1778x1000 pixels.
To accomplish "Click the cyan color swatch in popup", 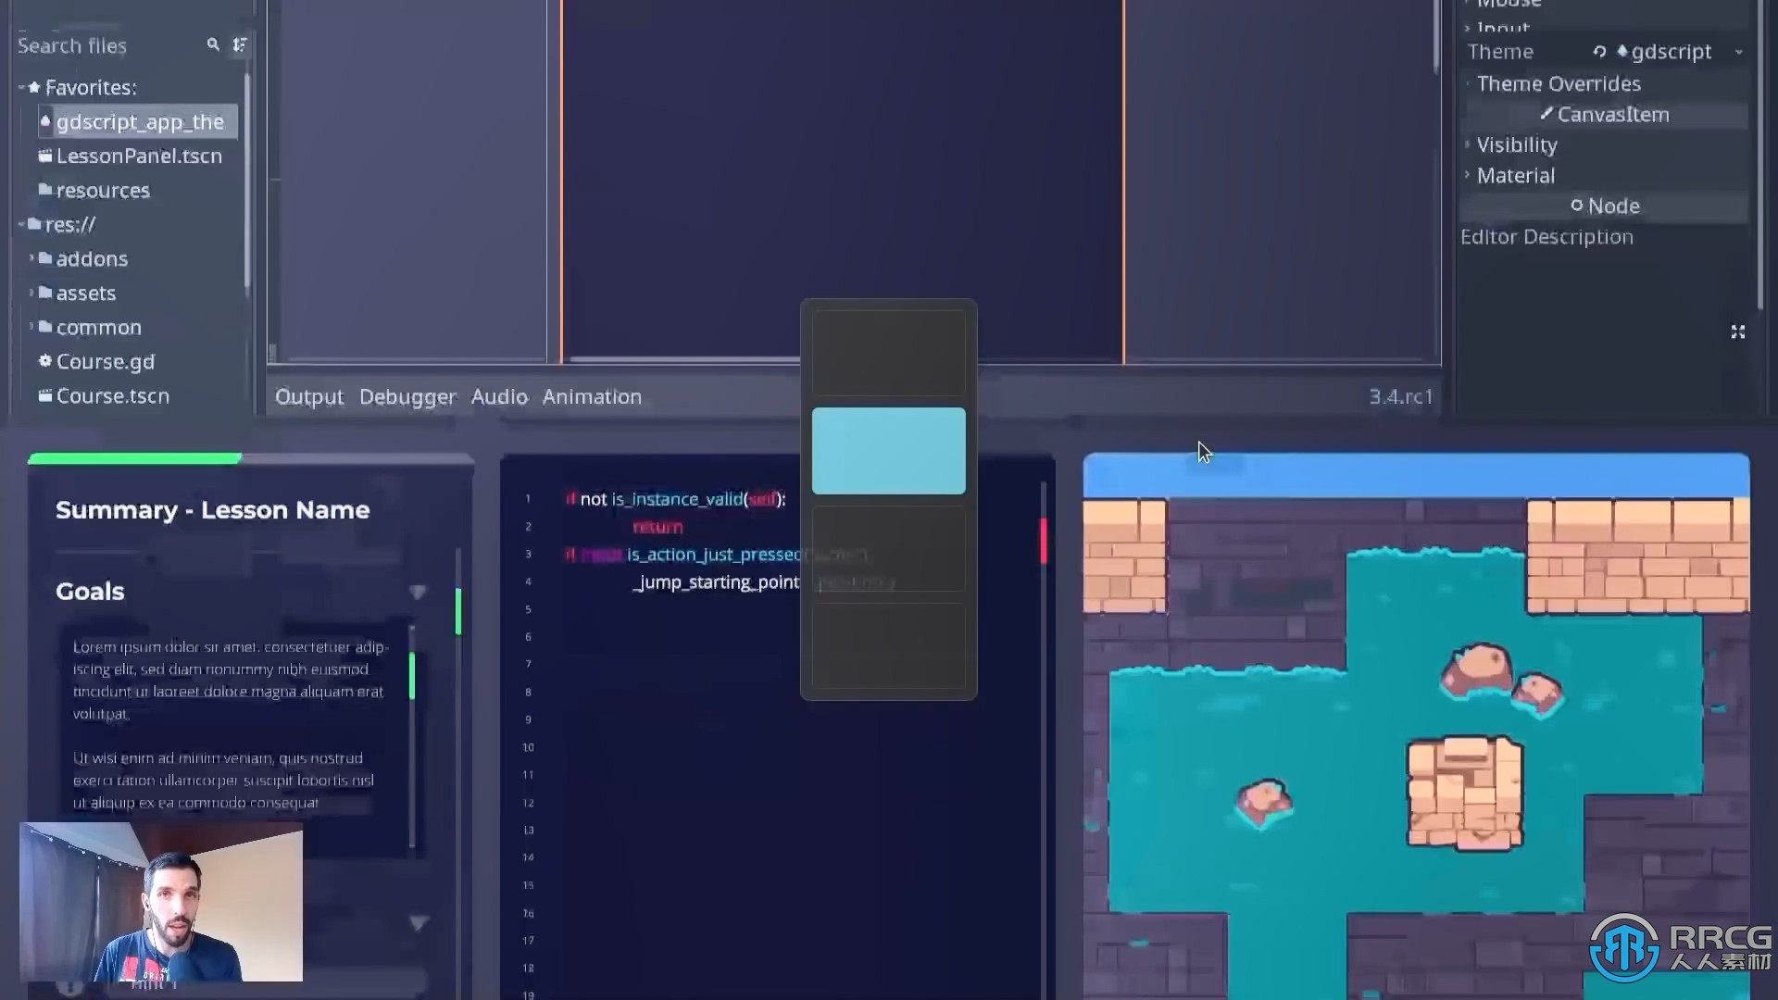I will click(x=888, y=449).
